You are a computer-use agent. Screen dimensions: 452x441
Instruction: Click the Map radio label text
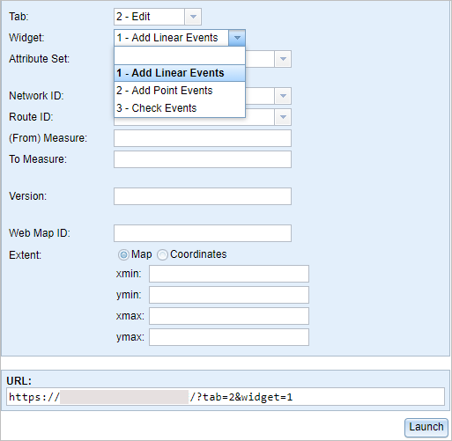point(142,254)
